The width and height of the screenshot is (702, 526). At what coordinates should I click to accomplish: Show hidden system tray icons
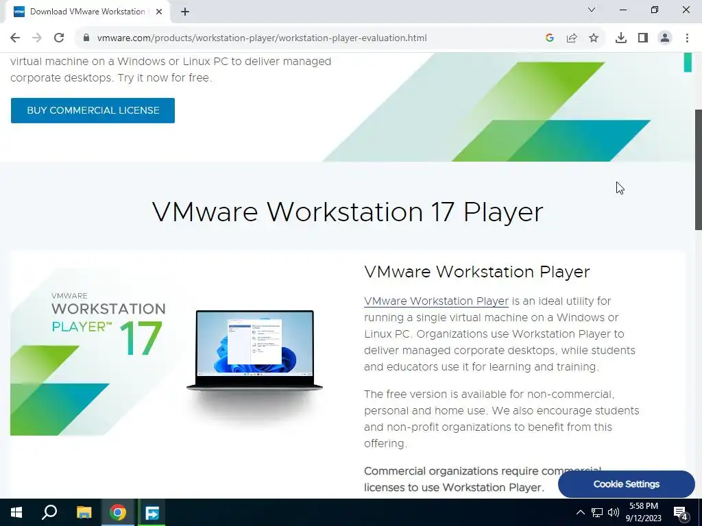[x=580, y=512]
